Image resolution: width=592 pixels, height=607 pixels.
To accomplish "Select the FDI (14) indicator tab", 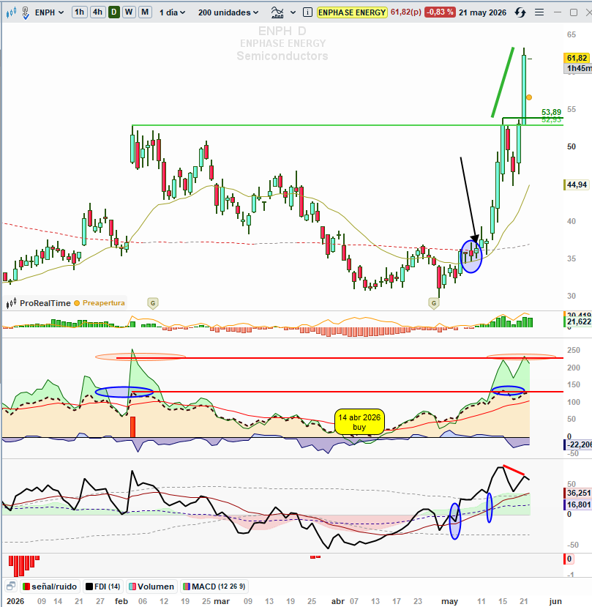I will point(103,586).
